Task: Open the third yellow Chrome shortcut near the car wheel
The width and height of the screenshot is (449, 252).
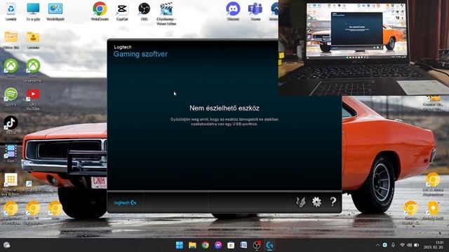Action: pyautogui.click(x=55, y=210)
